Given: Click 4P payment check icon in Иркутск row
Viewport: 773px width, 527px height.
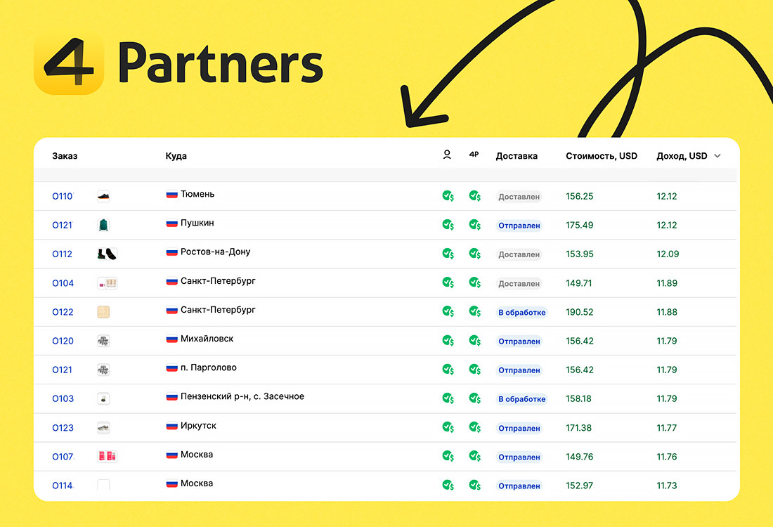Looking at the screenshot, I should pyautogui.click(x=475, y=427).
